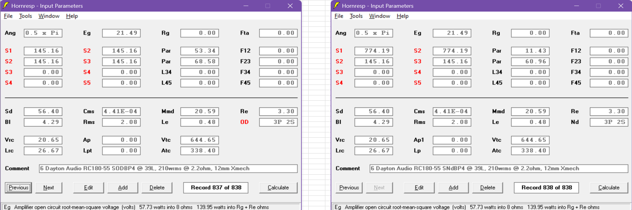This screenshot has width=632, height=210.
Task: Click Delete button in right window
Action: [x=487, y=188]
